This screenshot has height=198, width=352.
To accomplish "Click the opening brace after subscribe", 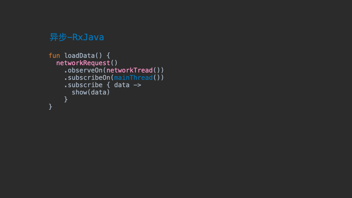I will (x=108, y=85).
